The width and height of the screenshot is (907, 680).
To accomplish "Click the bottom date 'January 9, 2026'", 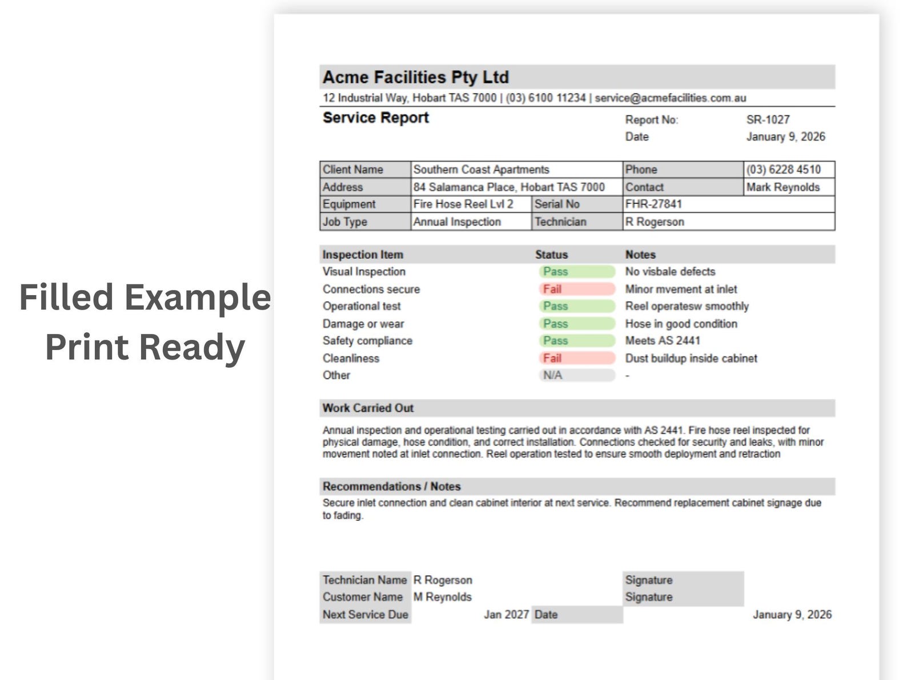I will 792,615.
